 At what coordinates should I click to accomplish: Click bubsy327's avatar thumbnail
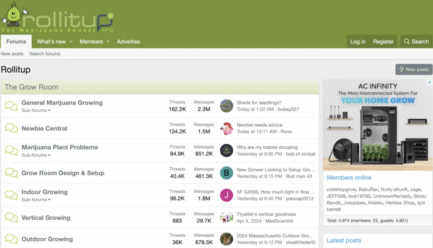[227, 106]
